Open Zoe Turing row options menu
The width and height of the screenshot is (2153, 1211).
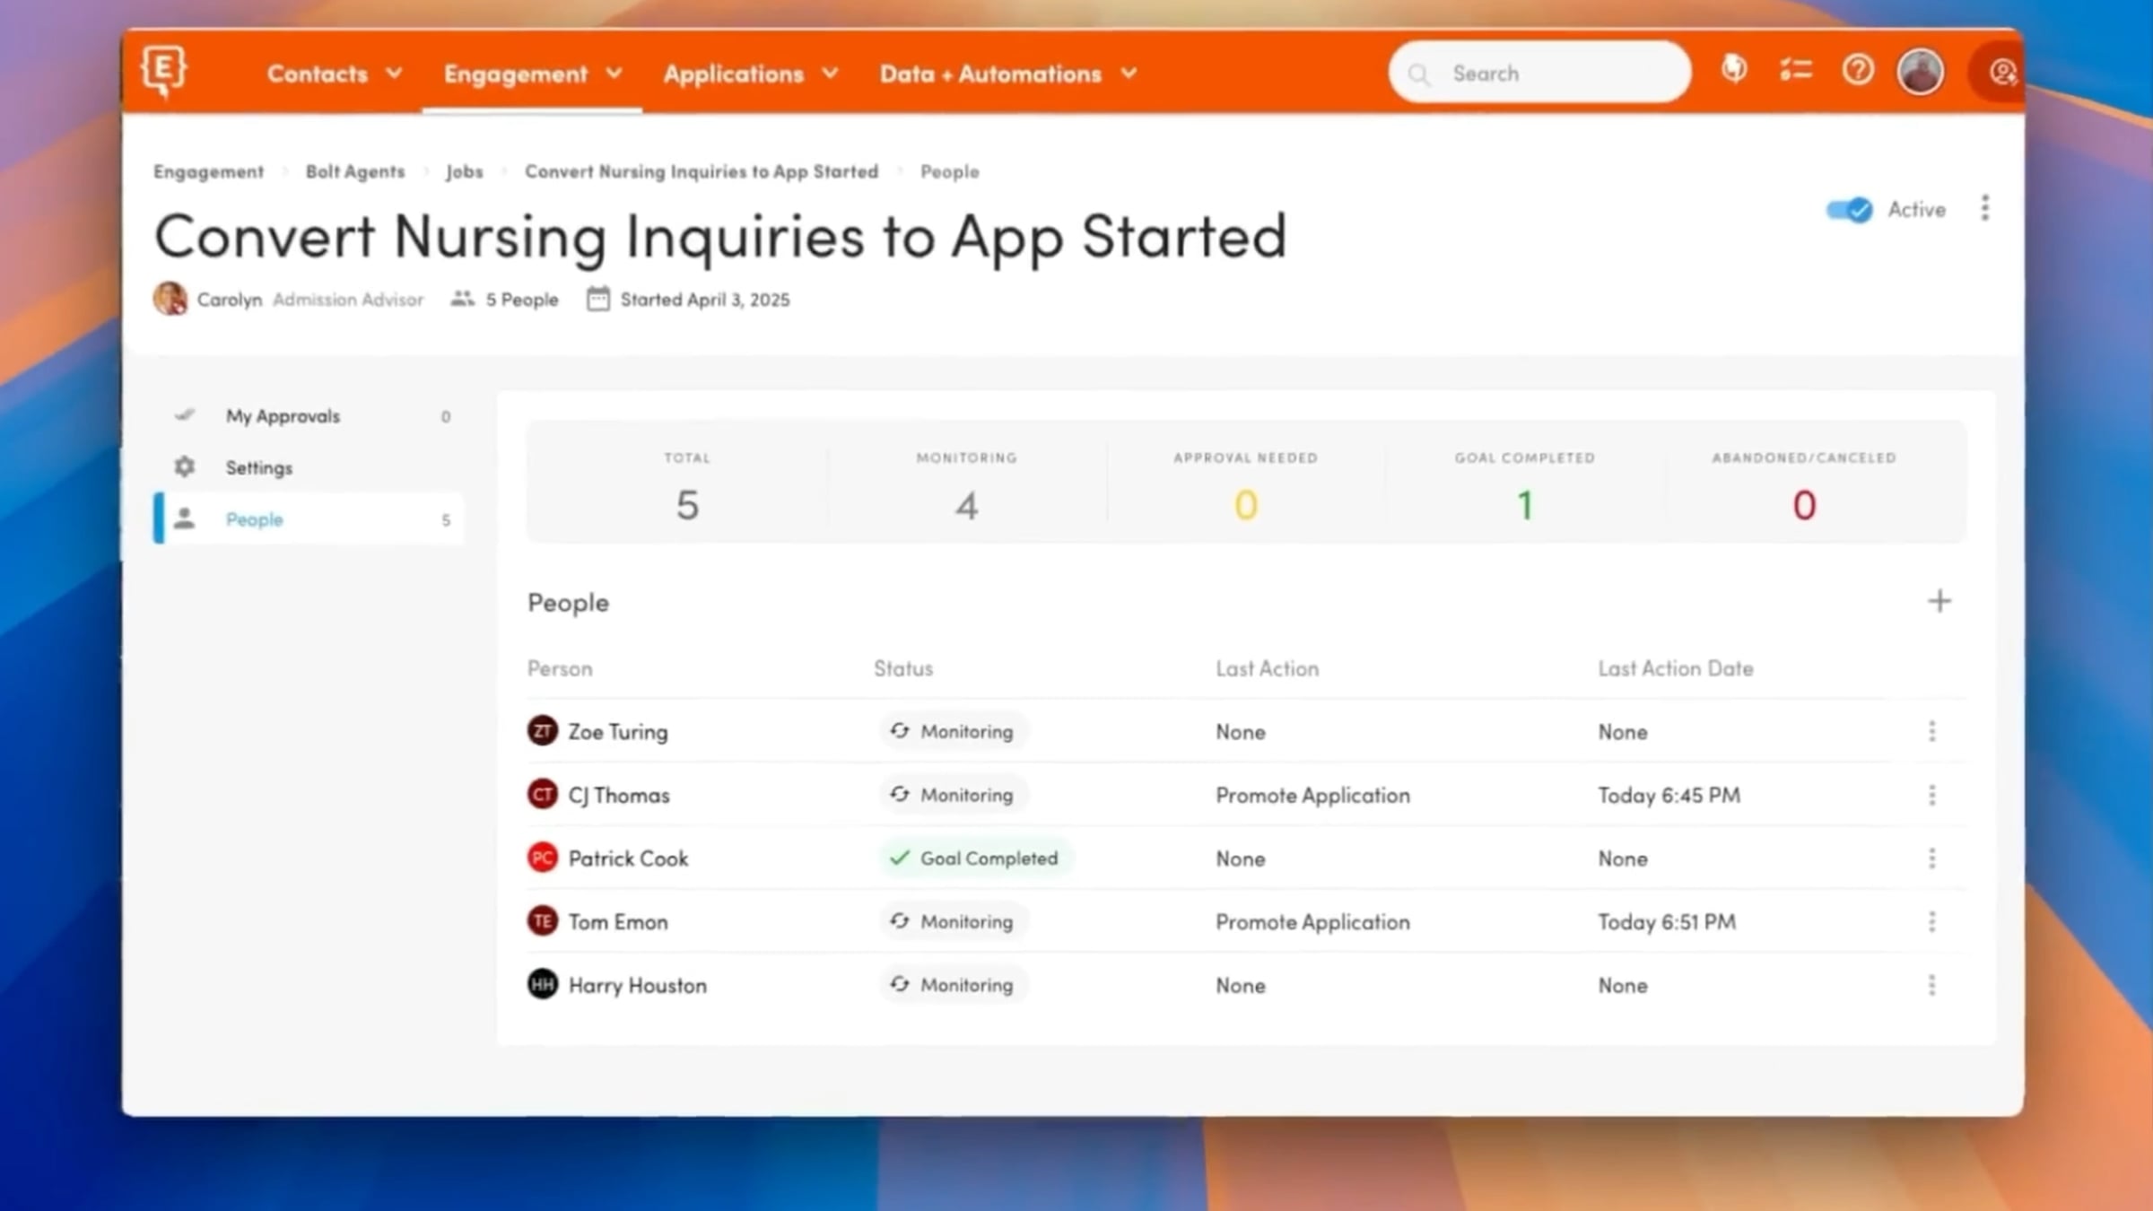coord(1931,731)
